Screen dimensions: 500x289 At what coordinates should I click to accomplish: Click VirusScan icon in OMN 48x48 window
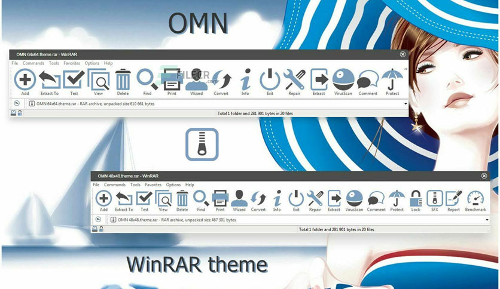(x=354, y=198)
